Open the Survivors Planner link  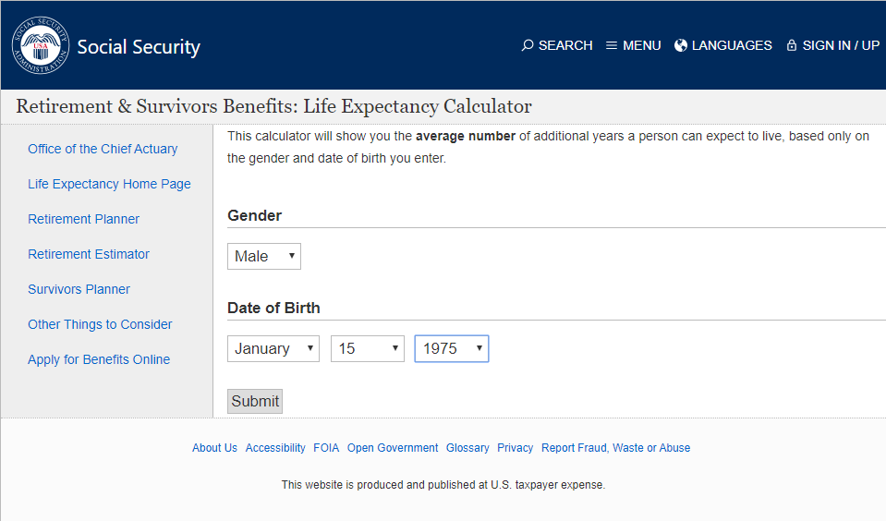(79, 289)
